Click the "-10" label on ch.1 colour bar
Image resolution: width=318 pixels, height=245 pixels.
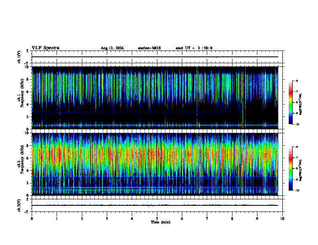297,125
